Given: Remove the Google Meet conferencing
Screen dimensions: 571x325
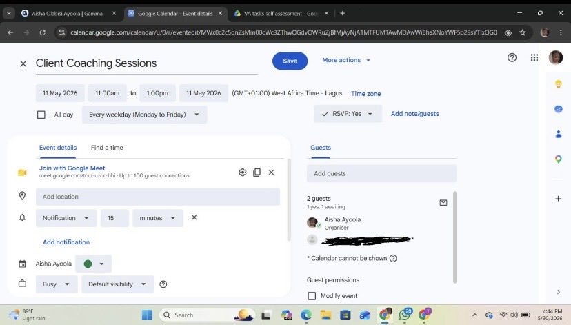Looking at the screenshot, I should tap(271, 173).
